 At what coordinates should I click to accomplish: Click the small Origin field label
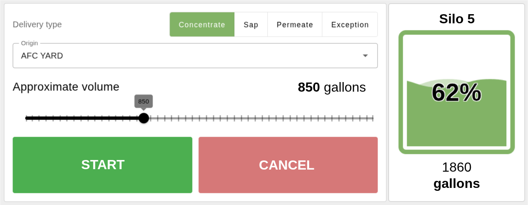(30, 43)
